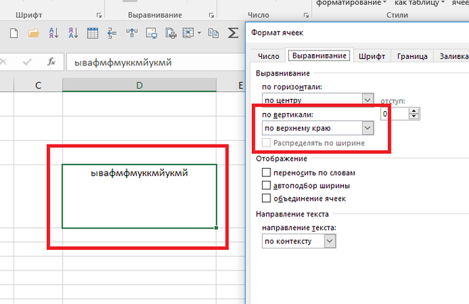Open file via yellow folder icon
469x304 pixels.
(x=33, y=33)
